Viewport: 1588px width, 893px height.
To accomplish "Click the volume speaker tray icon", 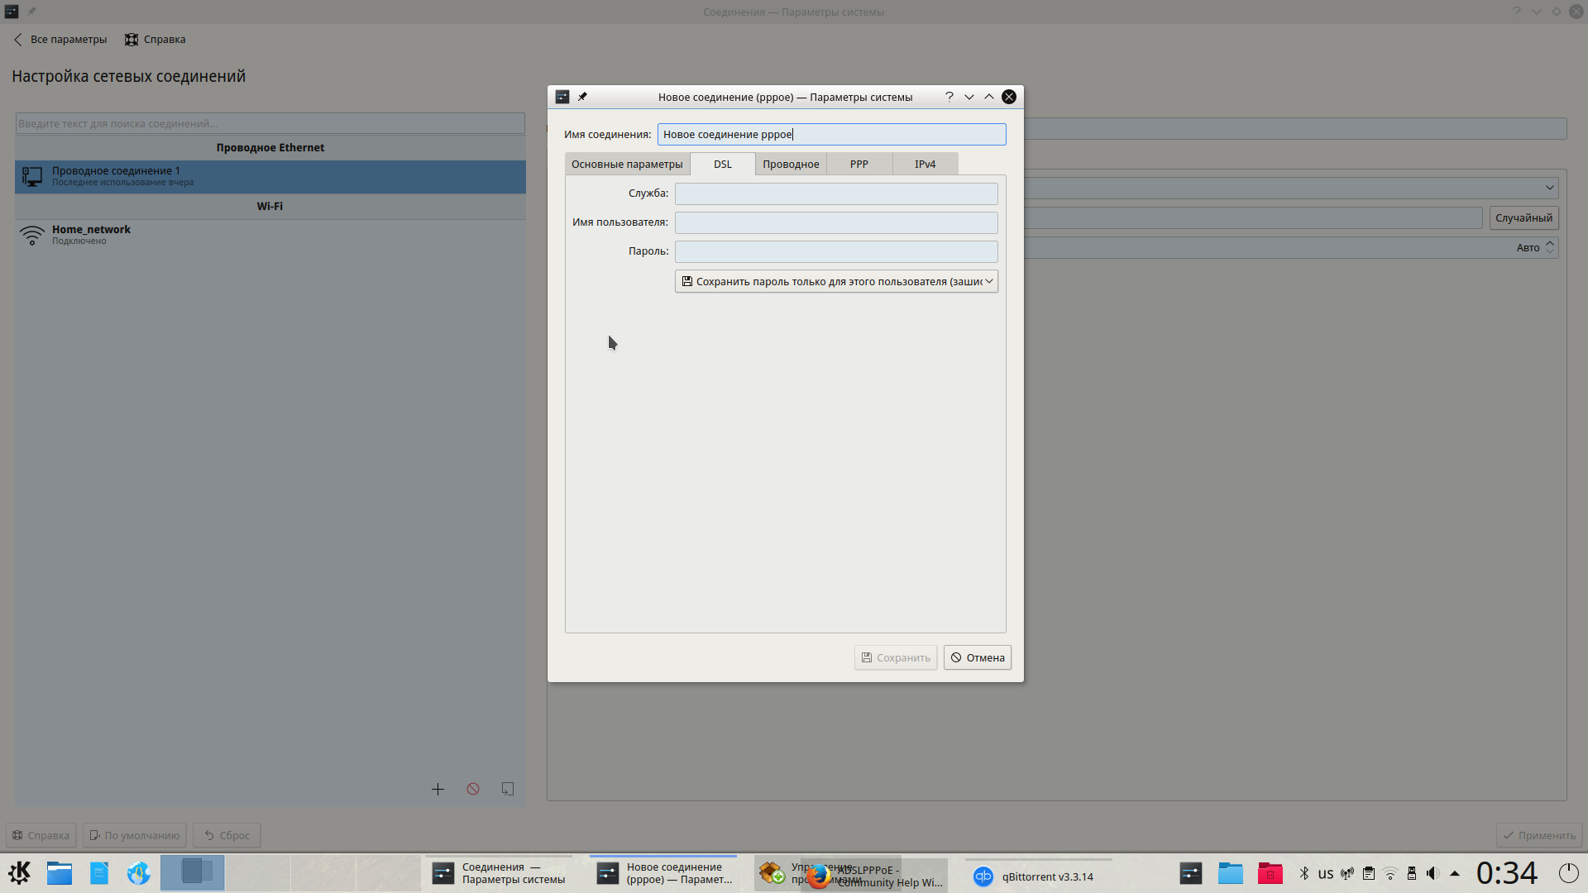I will click(x=1433, y=873).
